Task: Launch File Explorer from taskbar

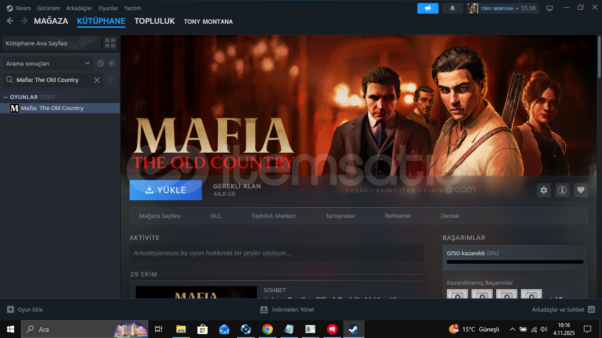Action: pos(181,329)
